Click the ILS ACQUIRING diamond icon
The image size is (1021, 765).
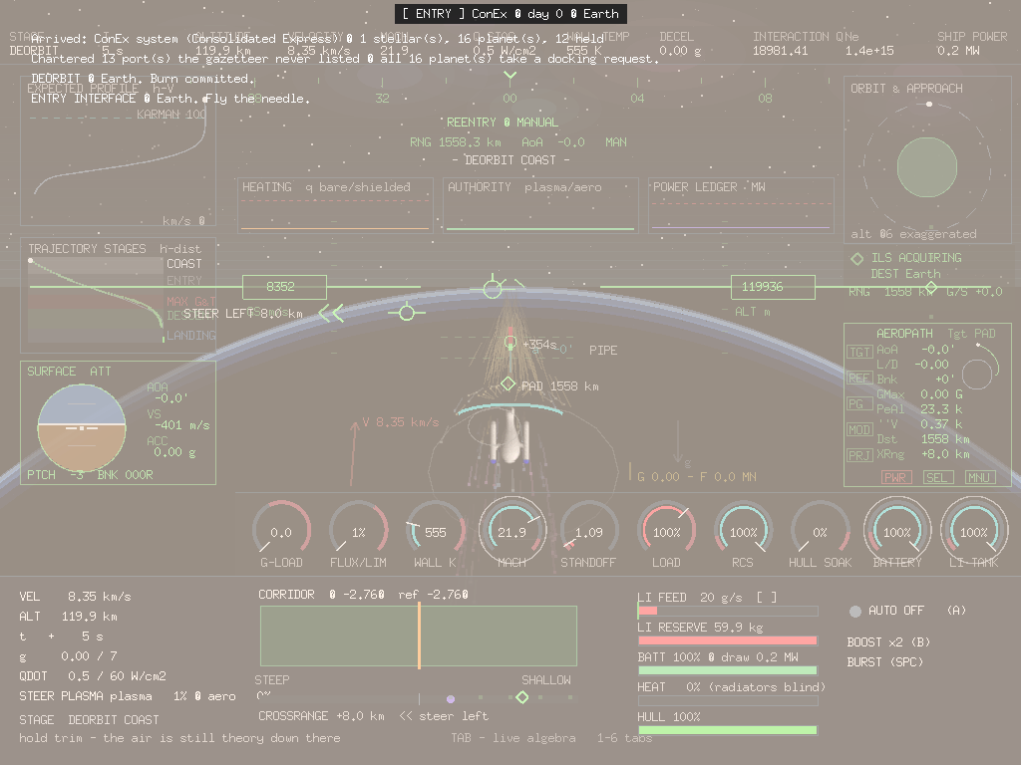(856, 258)
